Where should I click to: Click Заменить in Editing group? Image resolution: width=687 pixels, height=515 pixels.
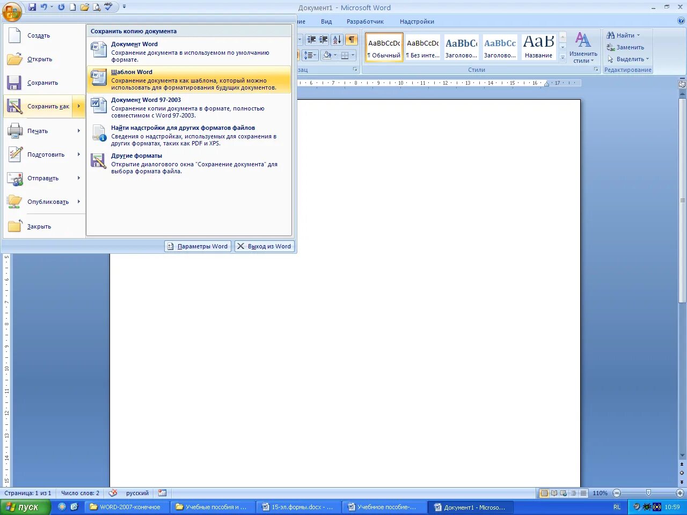[x=625, y=47]
